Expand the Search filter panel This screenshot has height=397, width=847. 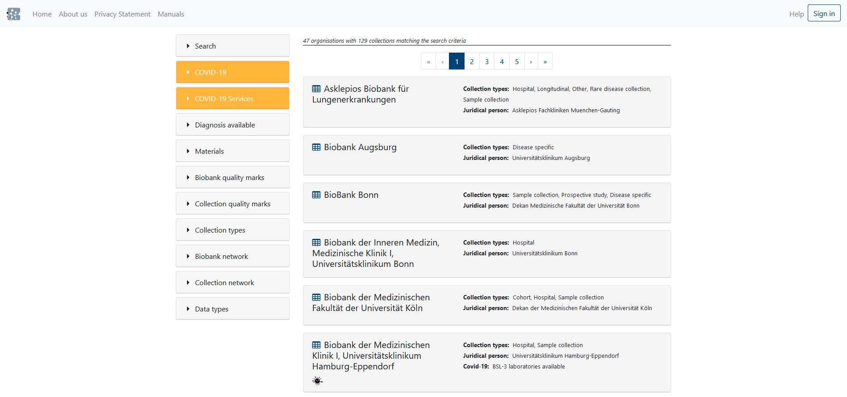[233, 45]
